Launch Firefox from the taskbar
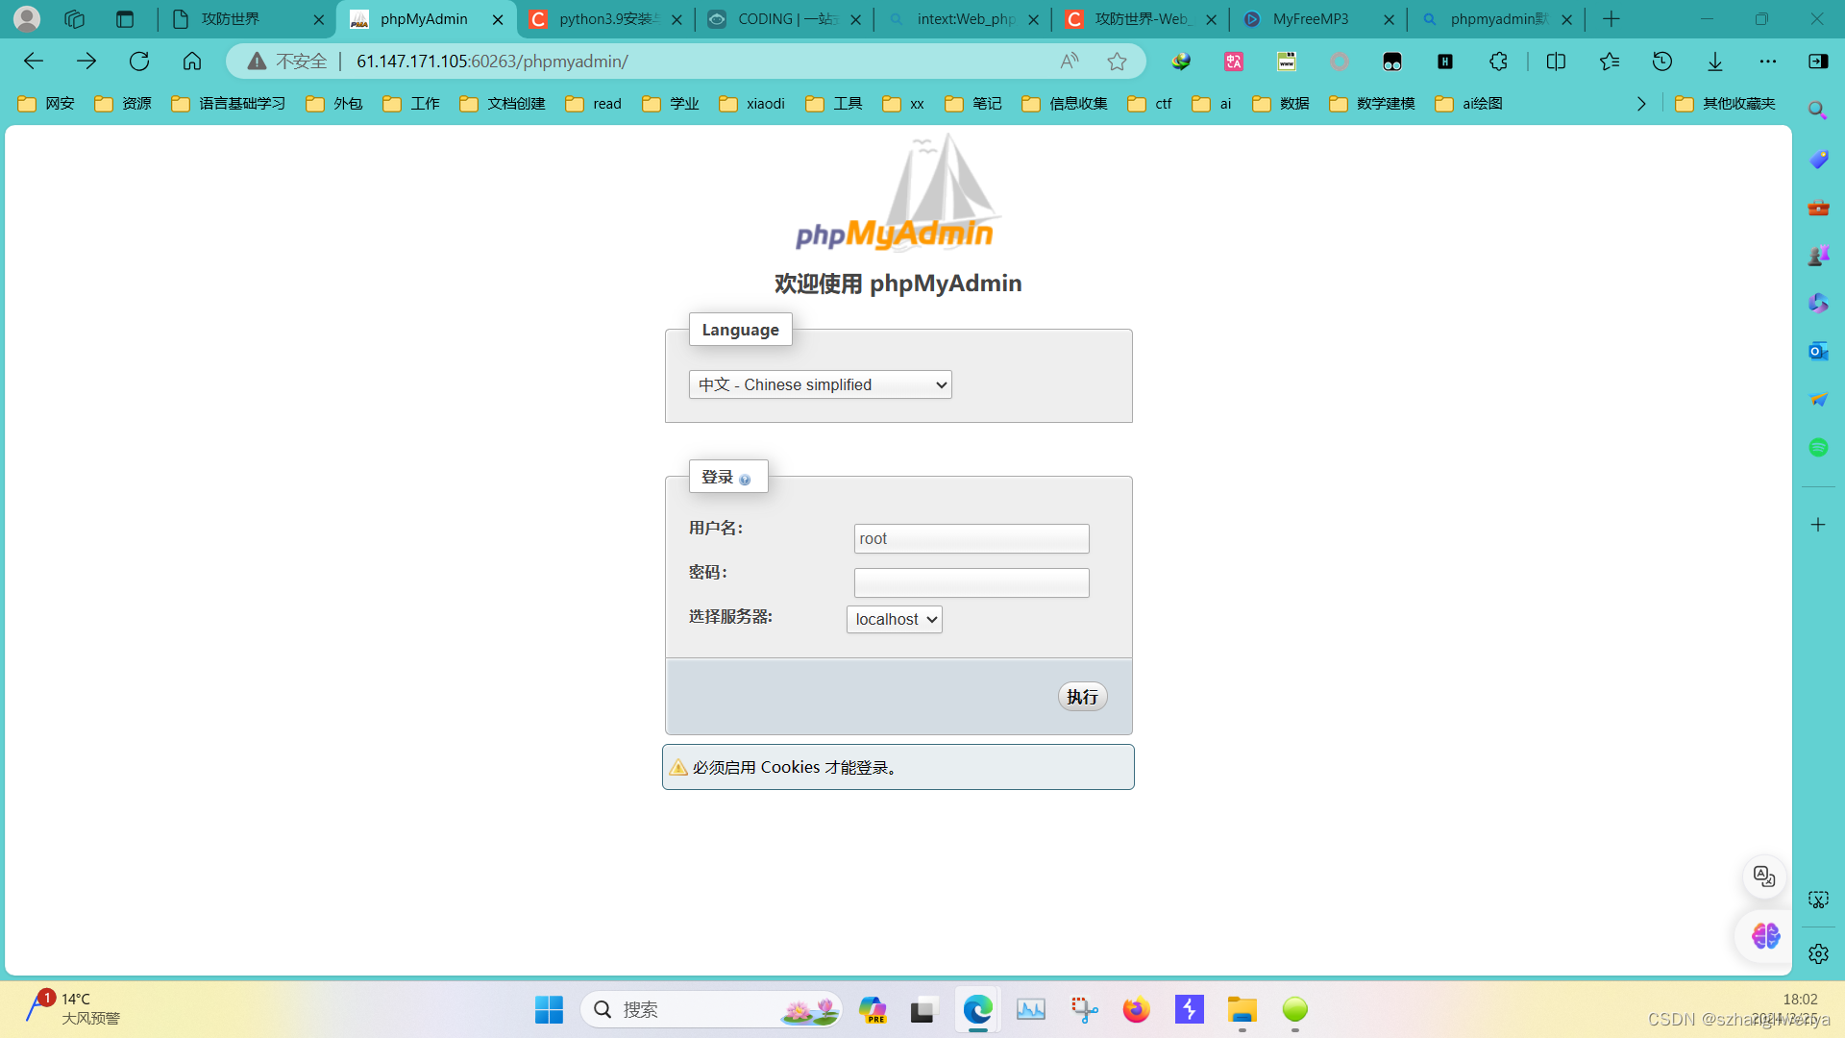The width and height of the screenshot is (1845, 1038). [1136, 1010]
